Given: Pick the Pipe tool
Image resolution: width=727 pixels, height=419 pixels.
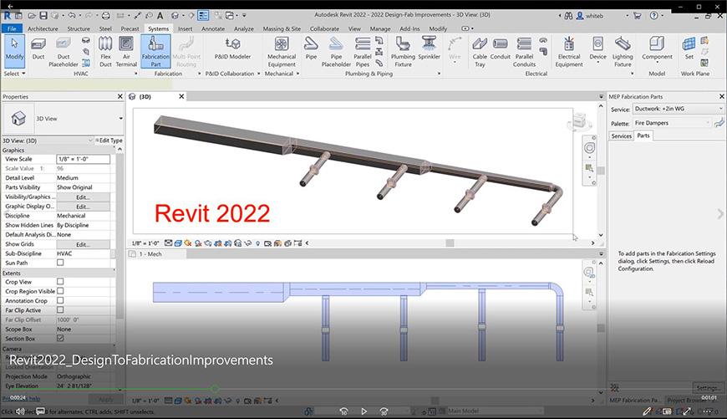Looking at the screenshot, I should click(x=311, y=49).
